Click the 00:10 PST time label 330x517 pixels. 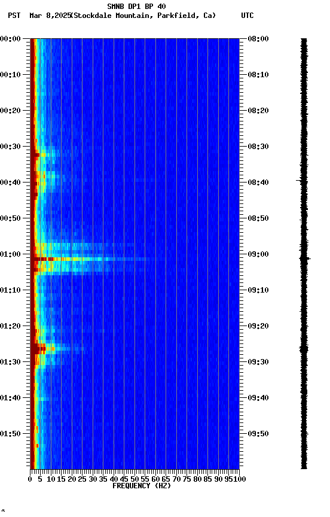(x=10, y=75)
